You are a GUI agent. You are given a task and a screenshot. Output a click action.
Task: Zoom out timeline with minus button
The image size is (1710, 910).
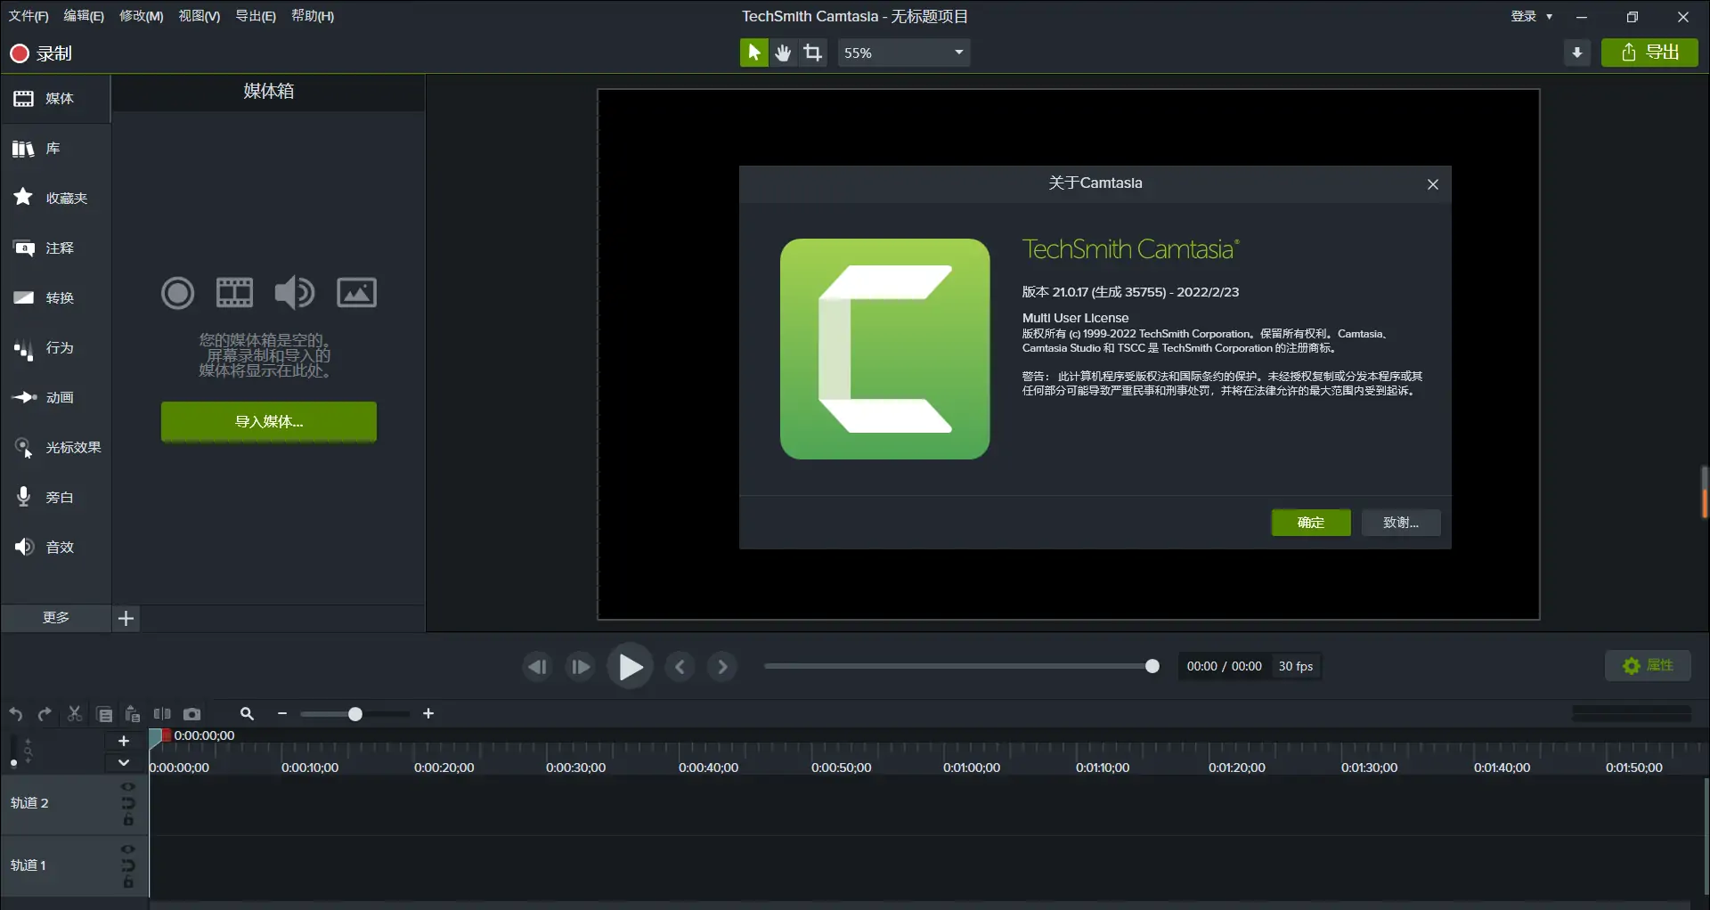point(282,714)
